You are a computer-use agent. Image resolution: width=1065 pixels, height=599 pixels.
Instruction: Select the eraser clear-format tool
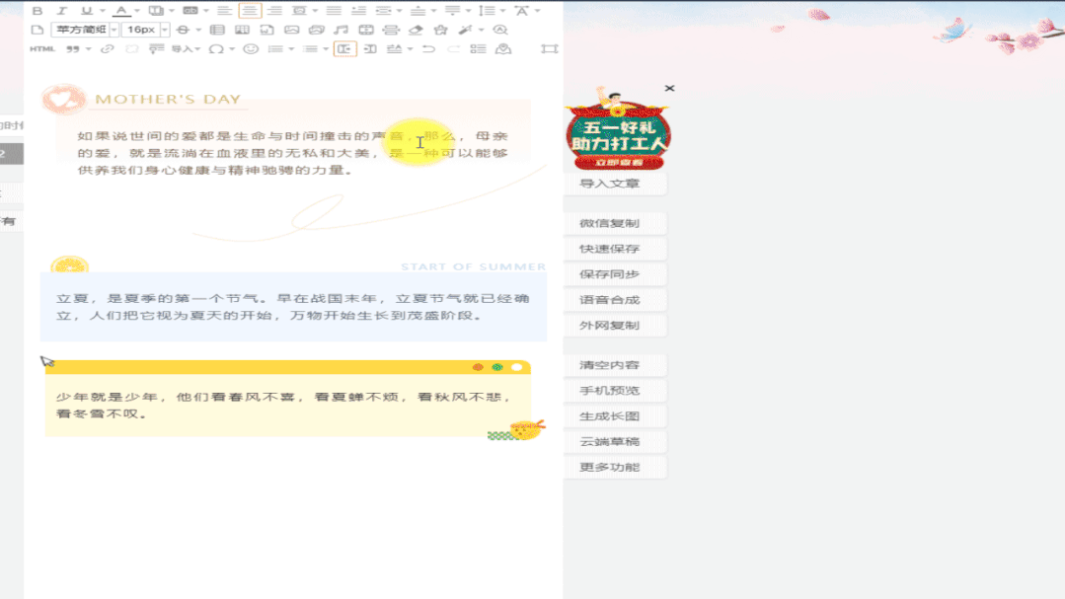point(416,30)
